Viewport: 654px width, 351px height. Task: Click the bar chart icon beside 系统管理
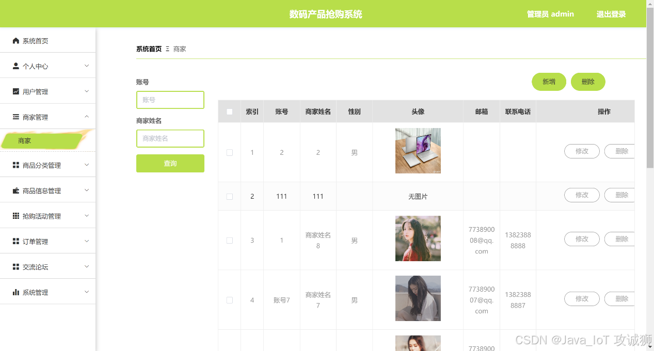[x=16, y=292]
